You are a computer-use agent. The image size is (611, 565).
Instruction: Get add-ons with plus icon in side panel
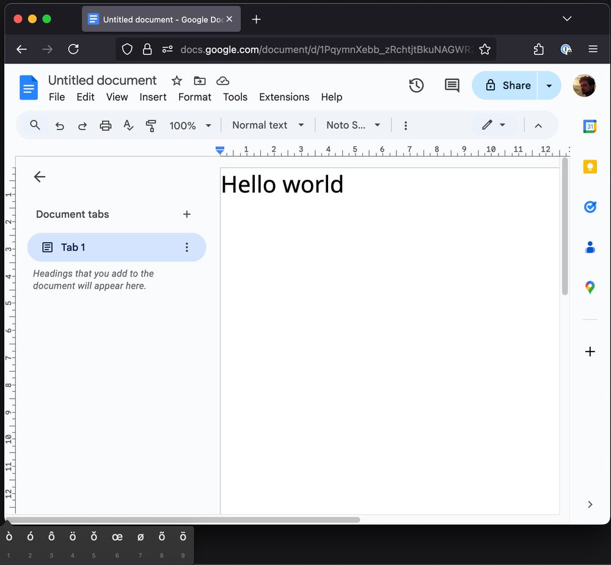click(x=590, y=352)
